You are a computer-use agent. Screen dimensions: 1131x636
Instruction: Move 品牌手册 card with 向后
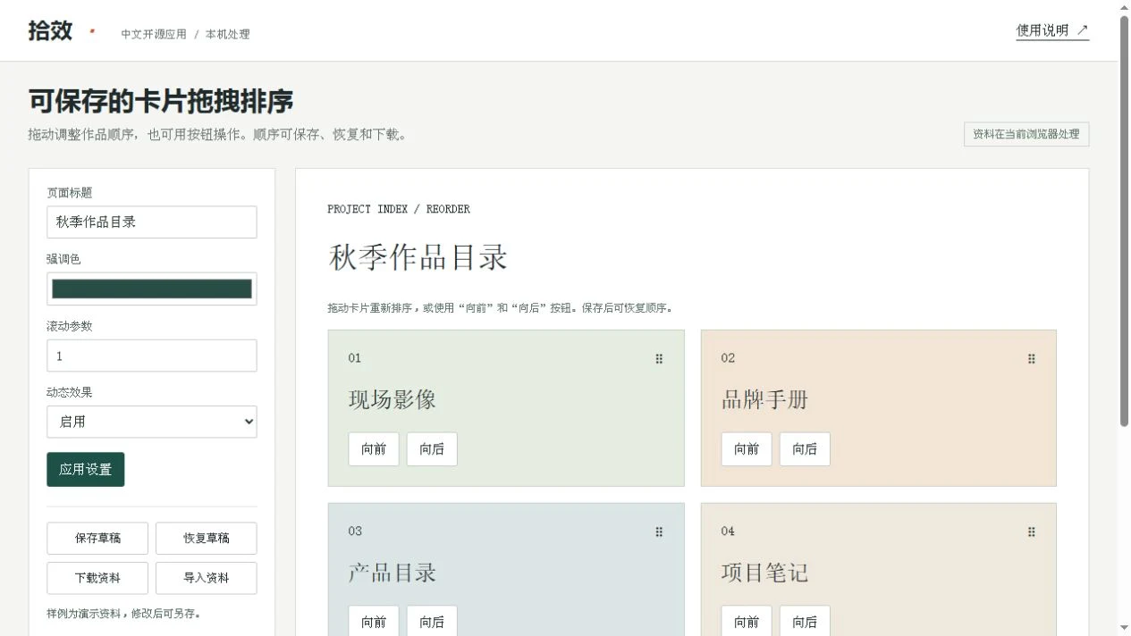click(x=805, y=449)
